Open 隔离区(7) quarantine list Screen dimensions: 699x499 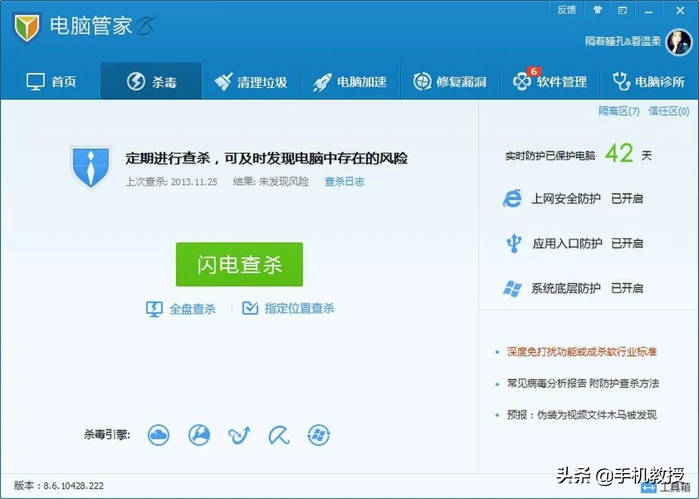(x=619, y=111)
